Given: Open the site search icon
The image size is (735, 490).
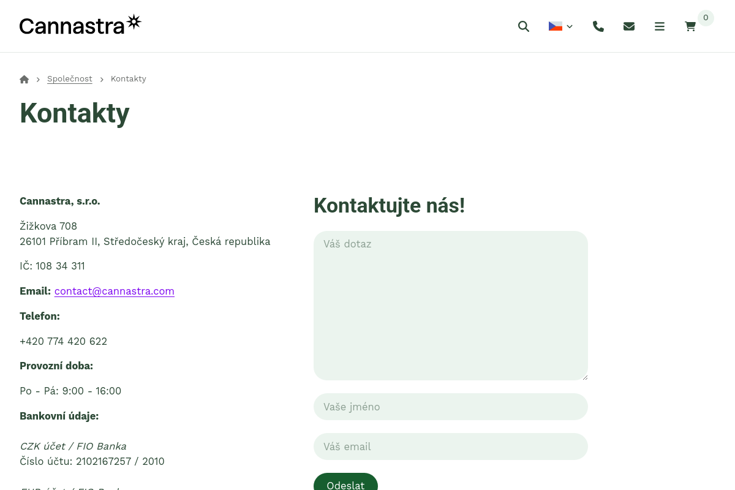Looking at the screenshot, I should coord(524,26).
